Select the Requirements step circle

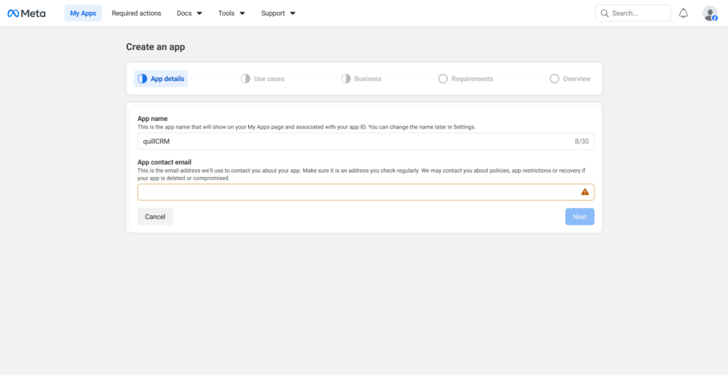point(443,79)
